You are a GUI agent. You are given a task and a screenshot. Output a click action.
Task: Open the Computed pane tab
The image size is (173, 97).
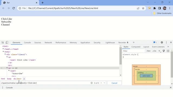click(x=136, y=47)
